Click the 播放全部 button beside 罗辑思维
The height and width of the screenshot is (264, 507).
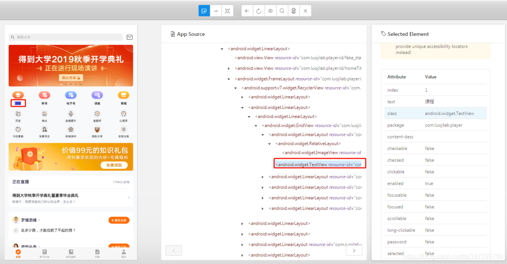click(119, 220)
